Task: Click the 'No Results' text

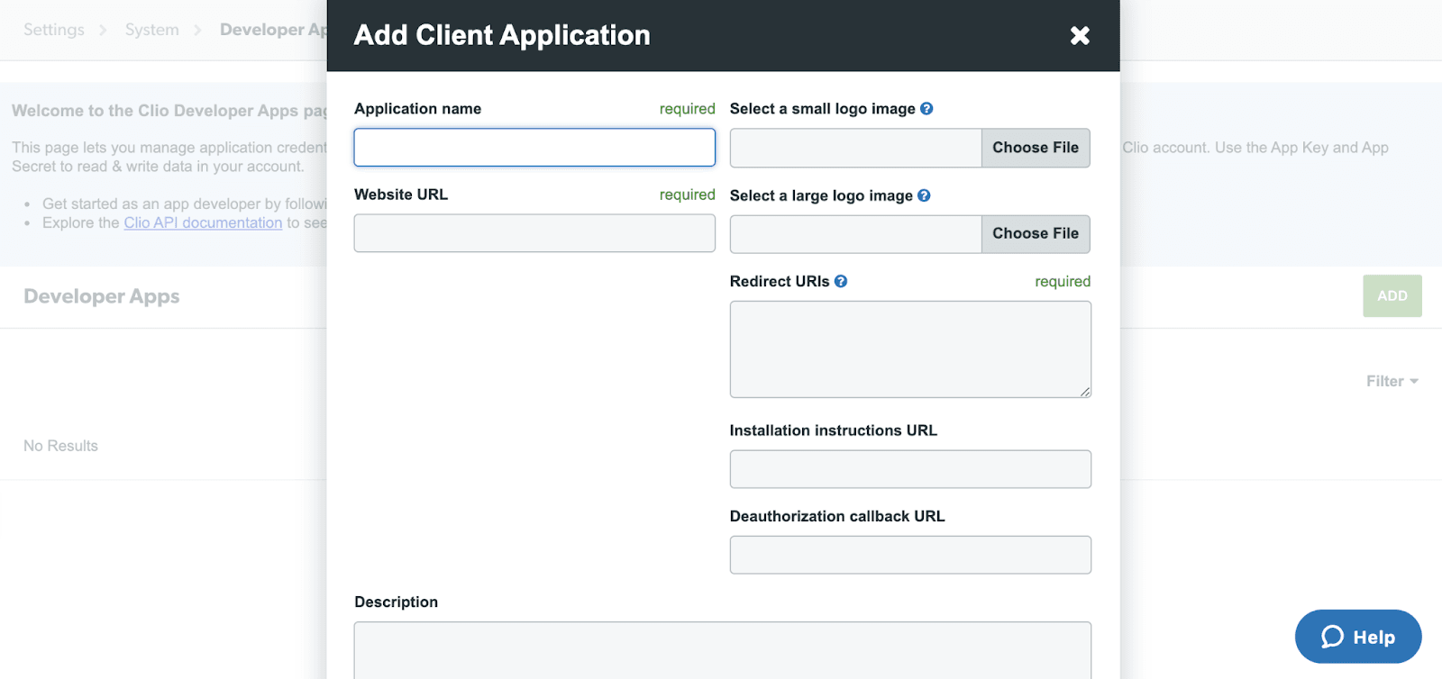Action: 60,446
